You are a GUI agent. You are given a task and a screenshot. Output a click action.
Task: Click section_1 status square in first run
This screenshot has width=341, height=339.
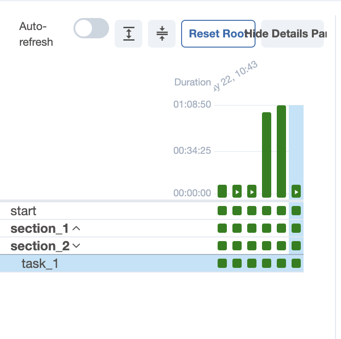[x=222, y=228]
